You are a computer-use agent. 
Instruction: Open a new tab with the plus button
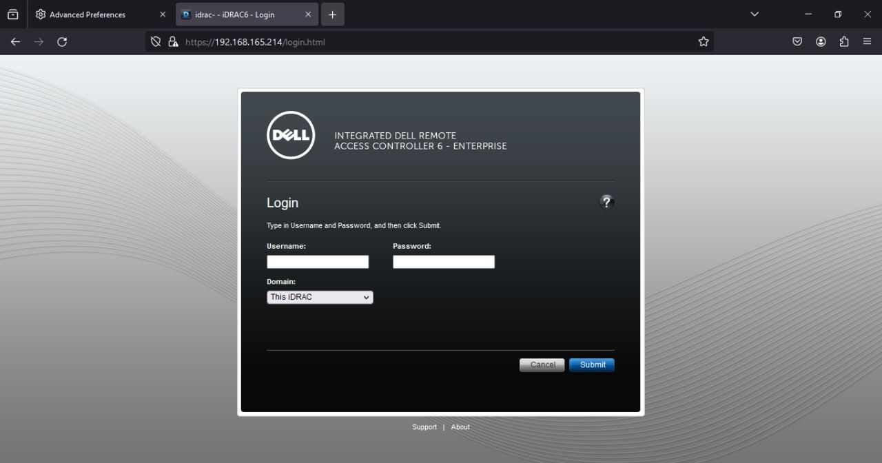click(x=333, y=14)
